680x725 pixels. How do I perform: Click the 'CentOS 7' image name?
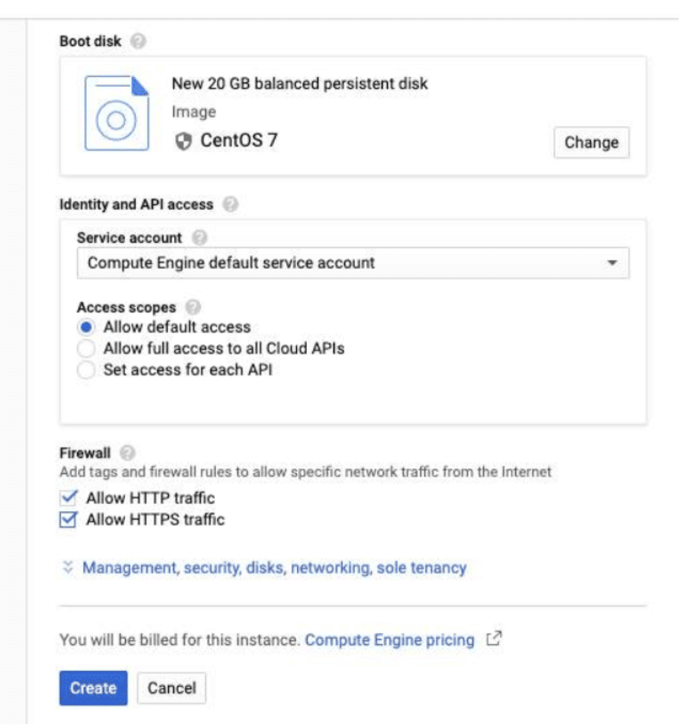[x=239, y=141]
